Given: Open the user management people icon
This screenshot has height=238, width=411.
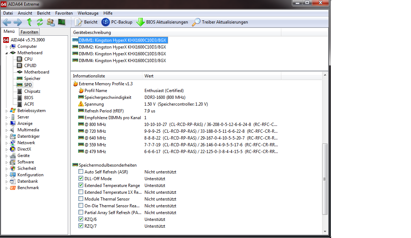Looking at the screenshot, I should 51,22.
